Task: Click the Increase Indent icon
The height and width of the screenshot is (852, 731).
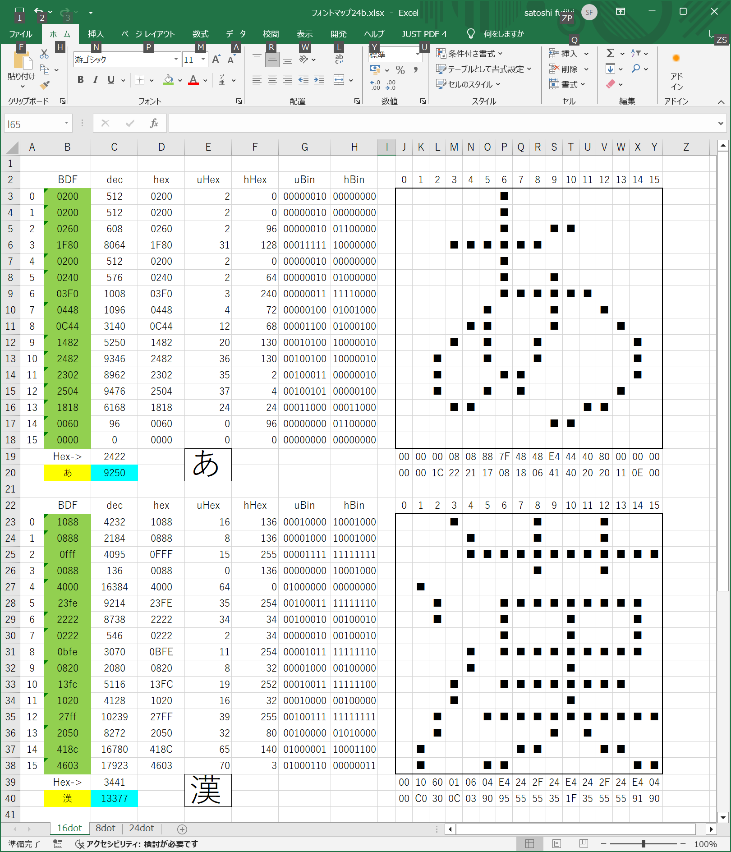Action: [319, 80]
